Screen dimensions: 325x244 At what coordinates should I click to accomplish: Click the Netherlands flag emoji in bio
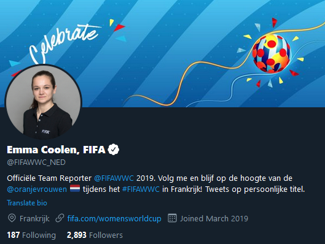coord(75,189)
